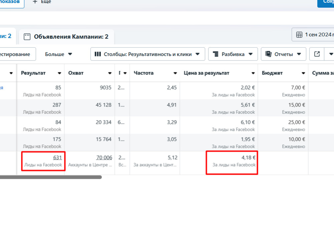
Task: Click the calendar icon in date picker
Action: click(x=299, y=34)
